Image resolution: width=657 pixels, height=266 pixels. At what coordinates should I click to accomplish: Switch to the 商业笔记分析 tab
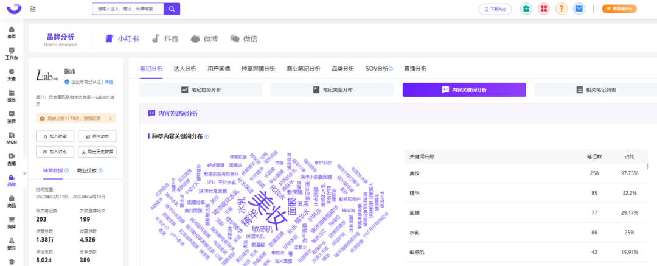304,68
